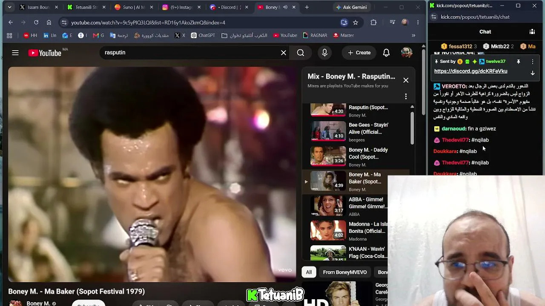Select Boney M. Ma Baker playlist item
545x306 pixels.
(349, 181)
